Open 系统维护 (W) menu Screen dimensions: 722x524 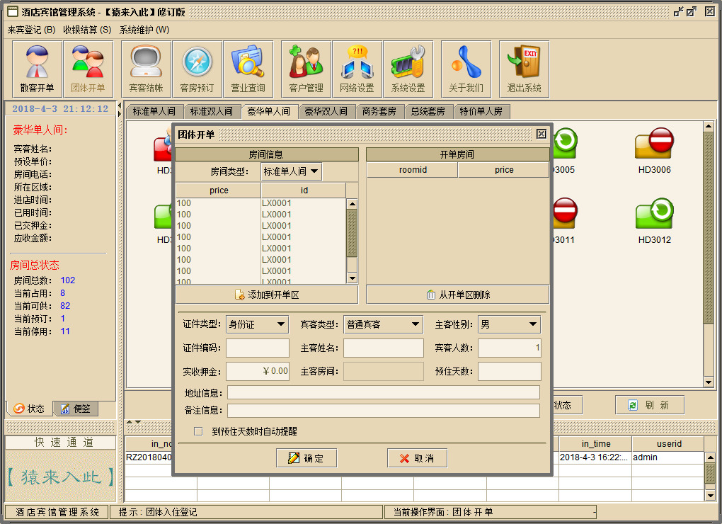[x=144, y=30]
